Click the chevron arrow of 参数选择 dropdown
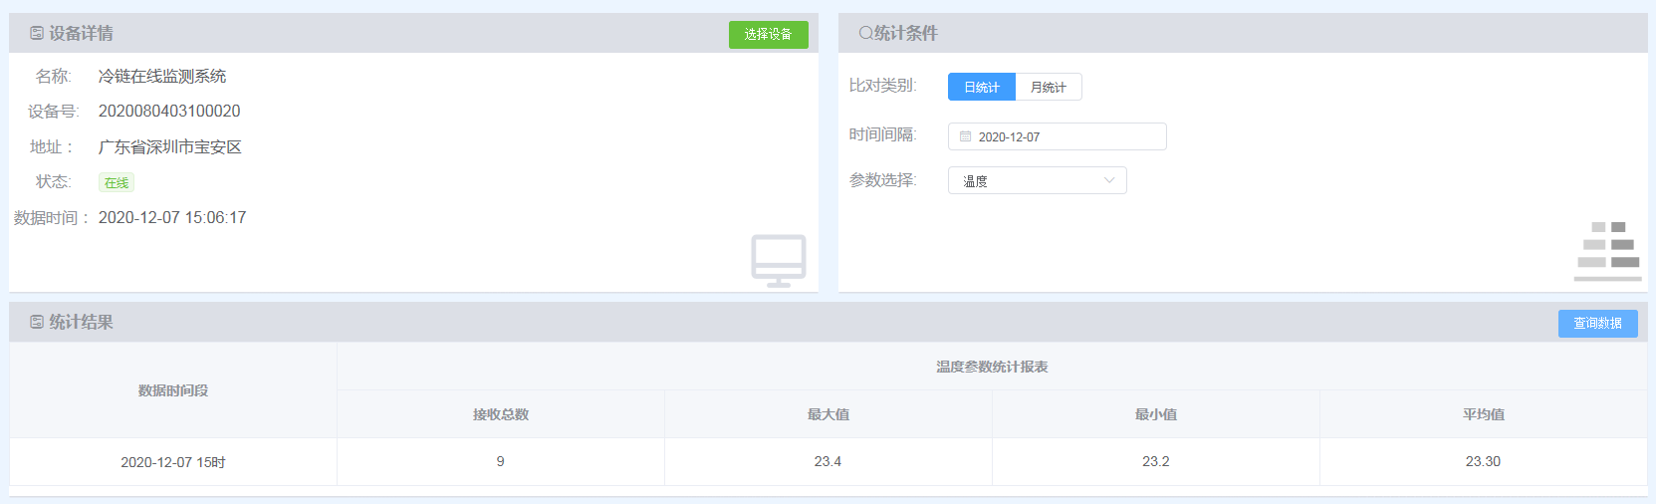 [x=1109, y=180]
